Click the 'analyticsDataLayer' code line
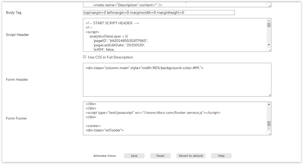The height and width of the screenshot is (164, 303). click(x=109, y=36)
